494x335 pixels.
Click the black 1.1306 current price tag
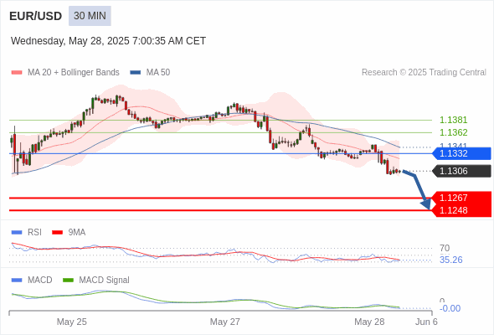tap(461, 171)
